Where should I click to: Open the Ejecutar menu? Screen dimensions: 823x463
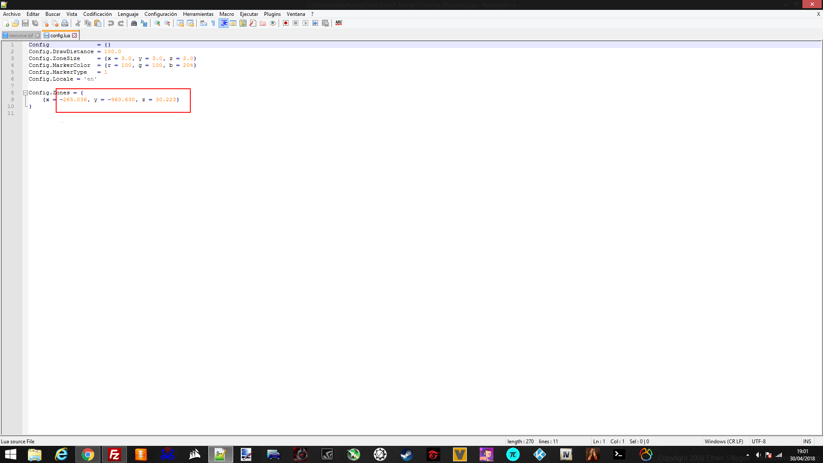[x=249, y=14]
